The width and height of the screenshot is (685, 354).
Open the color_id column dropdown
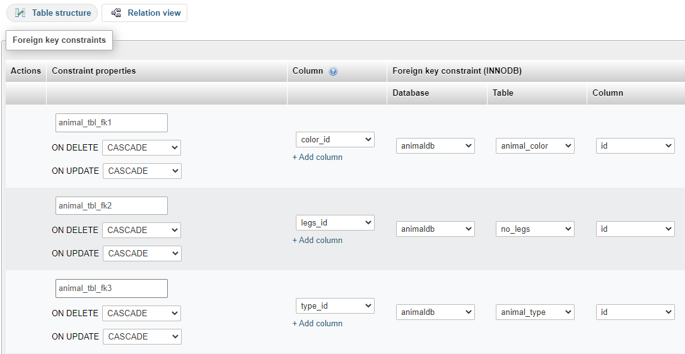[x=335, y=140]
